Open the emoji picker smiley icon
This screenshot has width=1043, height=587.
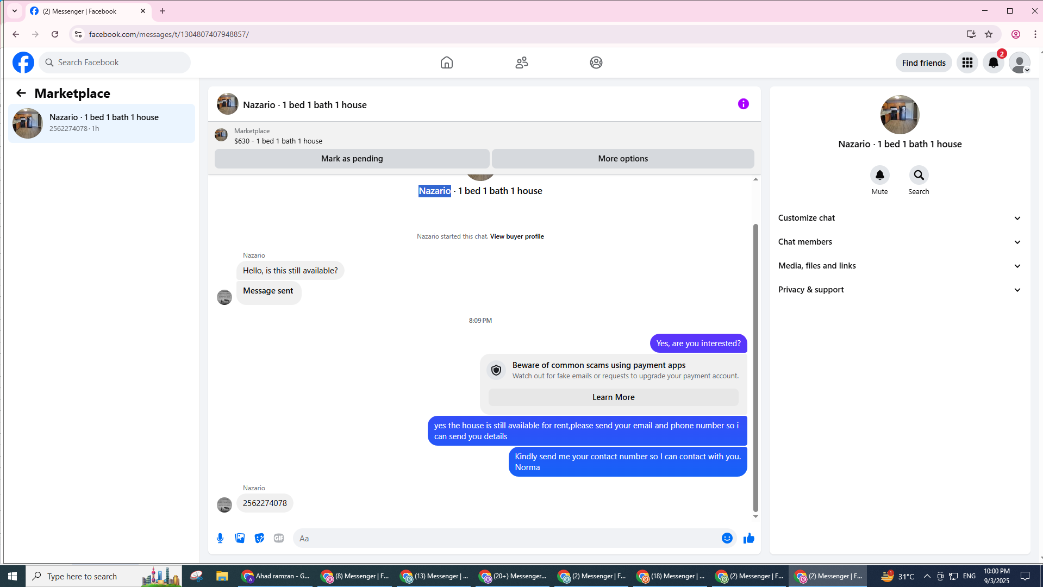click(x=727, y=538)
